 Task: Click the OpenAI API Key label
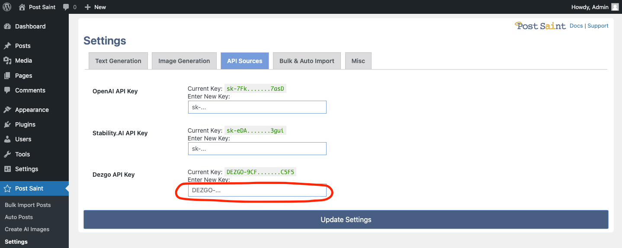pos(115,91)
